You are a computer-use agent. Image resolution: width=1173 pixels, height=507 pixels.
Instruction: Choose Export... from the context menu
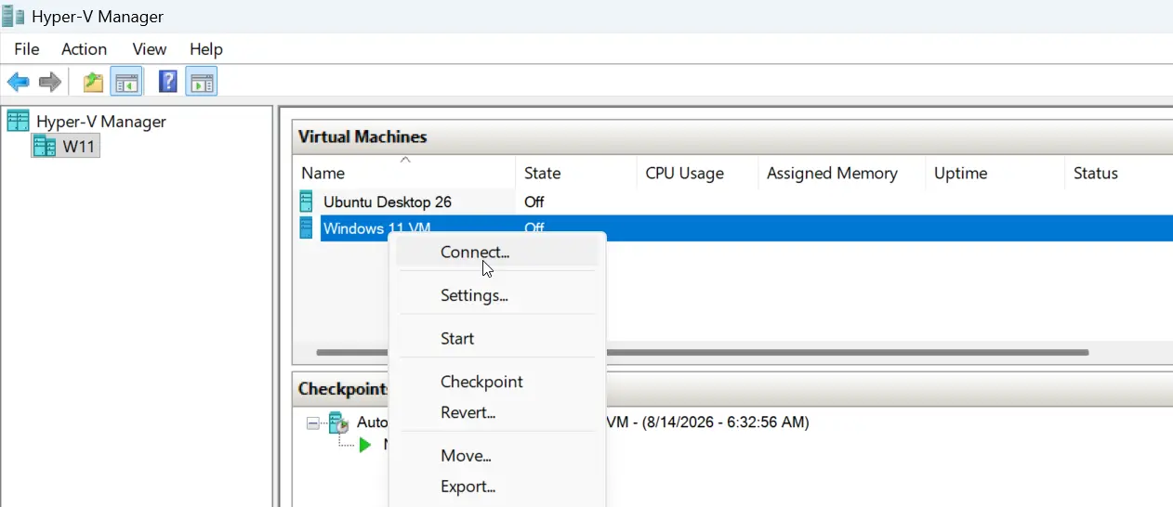(x=497, y=487)
